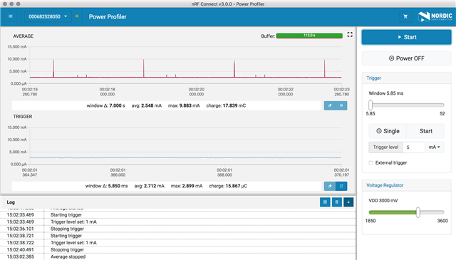Collapse the Trigger panel header
Image resolution: width=456 pixels, height=260 pixels.
(x=407, y=78)
